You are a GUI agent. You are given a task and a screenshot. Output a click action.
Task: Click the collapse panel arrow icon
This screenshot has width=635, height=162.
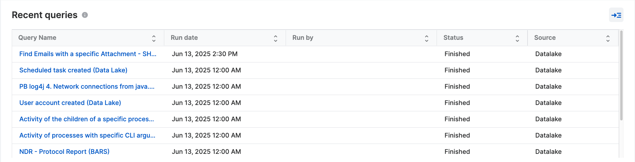[x=616, y=15]
